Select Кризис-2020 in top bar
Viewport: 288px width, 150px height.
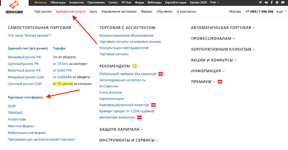point(198,3)
